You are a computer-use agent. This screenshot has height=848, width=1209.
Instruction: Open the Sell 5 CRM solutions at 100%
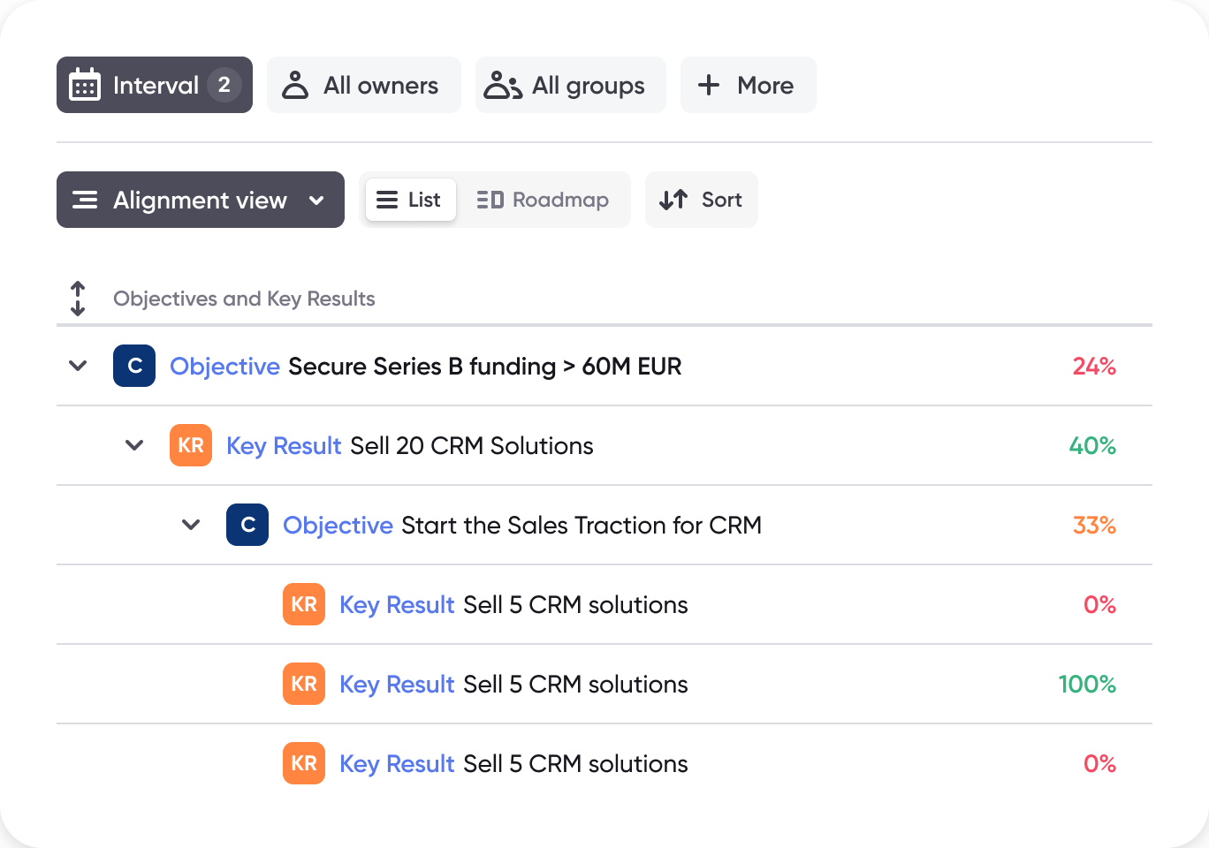[x=513, y=684]
